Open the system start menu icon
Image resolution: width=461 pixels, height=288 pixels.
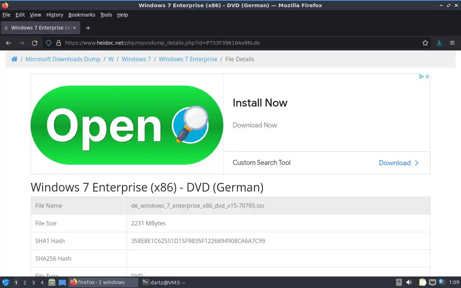click(x=6, y=283)
